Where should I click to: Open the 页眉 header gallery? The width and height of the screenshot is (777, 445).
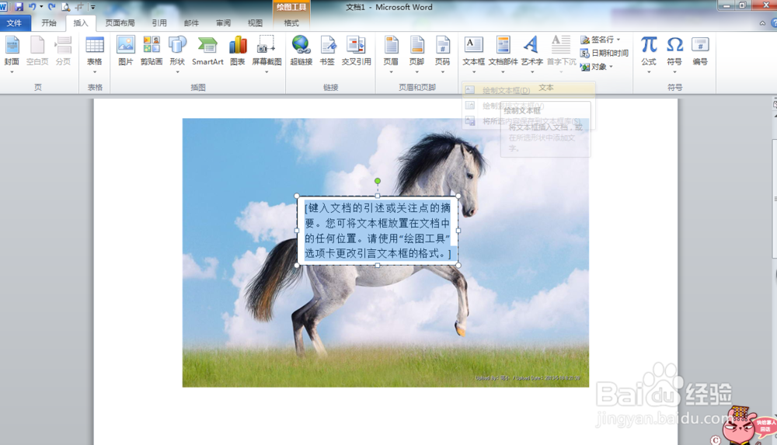(391, 54)
